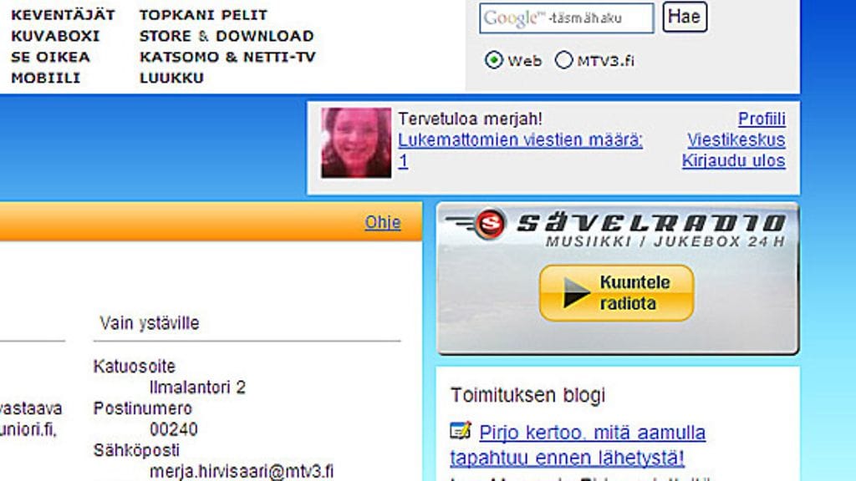Click the blog post icon next to Pirjo kertoo

[461, 431]
